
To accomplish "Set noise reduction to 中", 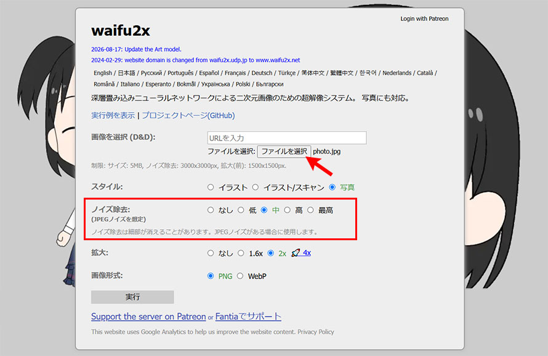I will point(264,210).
